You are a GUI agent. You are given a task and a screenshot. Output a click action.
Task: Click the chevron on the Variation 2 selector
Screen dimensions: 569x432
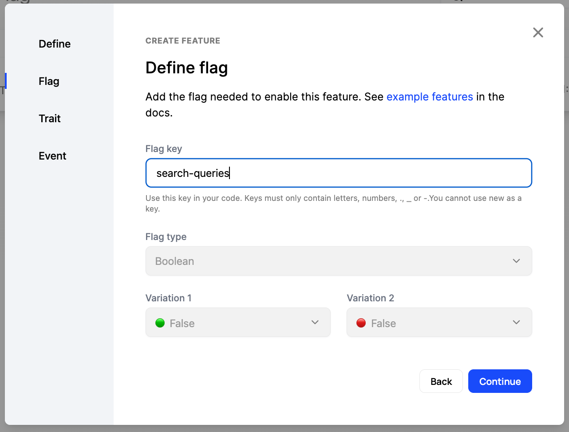[516, 322]
